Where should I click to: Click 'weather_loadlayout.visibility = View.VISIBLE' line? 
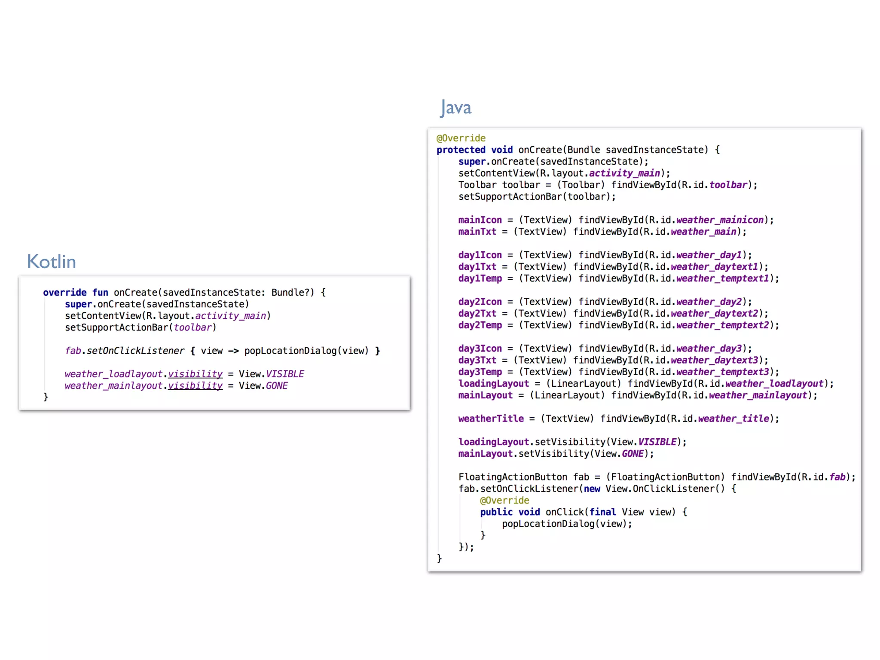click(x=184, y=374)
